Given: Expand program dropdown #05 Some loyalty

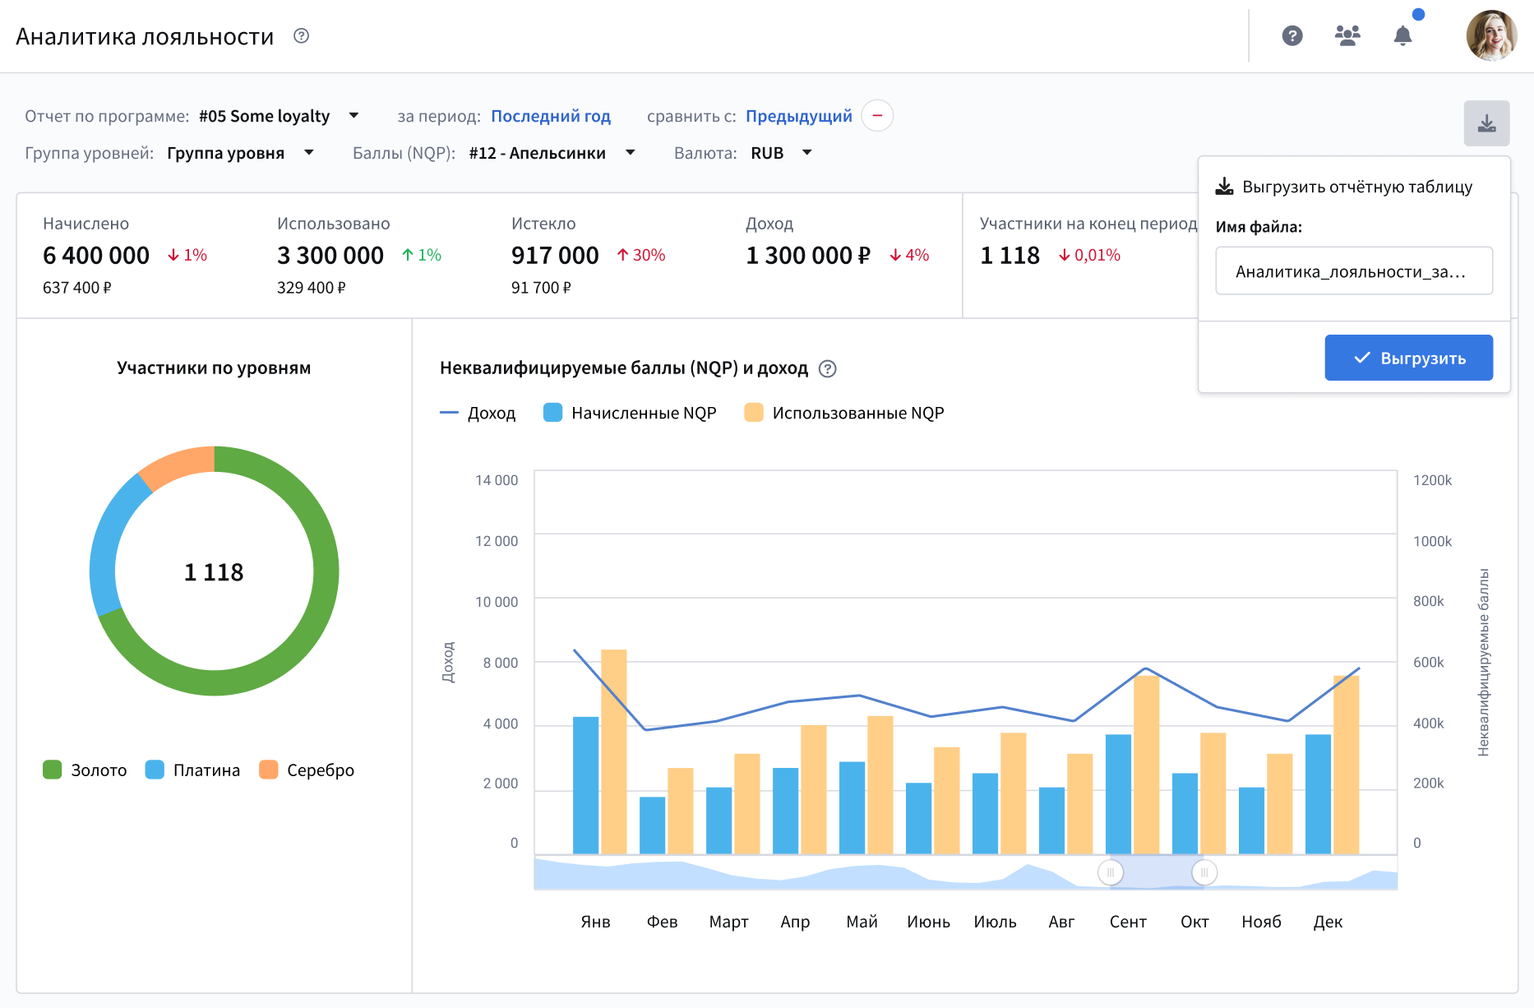Looking at the screenshot, I should [x=279, y=116].
